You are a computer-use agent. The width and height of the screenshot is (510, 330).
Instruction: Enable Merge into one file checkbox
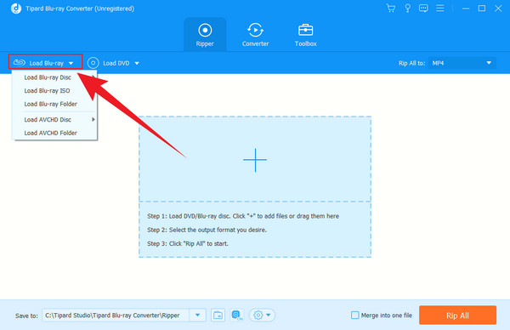click(354, 315)
